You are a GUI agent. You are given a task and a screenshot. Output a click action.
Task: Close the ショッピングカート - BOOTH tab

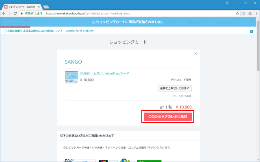(x=39, y=7)
